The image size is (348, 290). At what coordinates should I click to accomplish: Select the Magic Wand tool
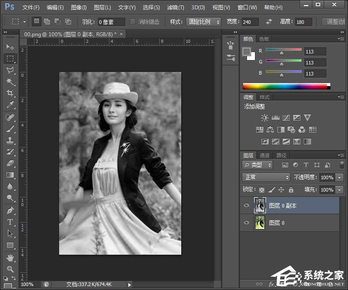point(10,82)
